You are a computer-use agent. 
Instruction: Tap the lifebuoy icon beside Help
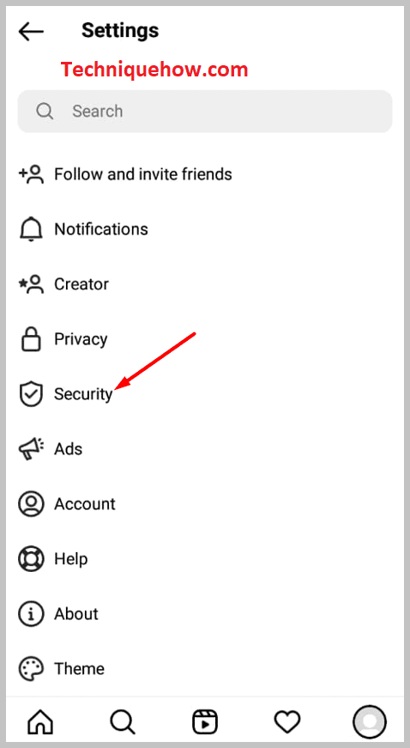(31, 558)
